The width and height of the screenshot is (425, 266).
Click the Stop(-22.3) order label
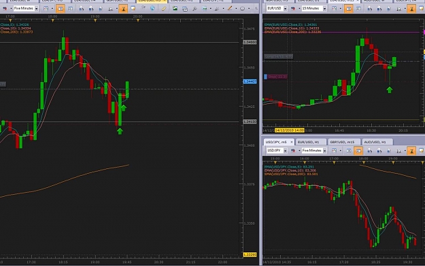tap(277, 77)
